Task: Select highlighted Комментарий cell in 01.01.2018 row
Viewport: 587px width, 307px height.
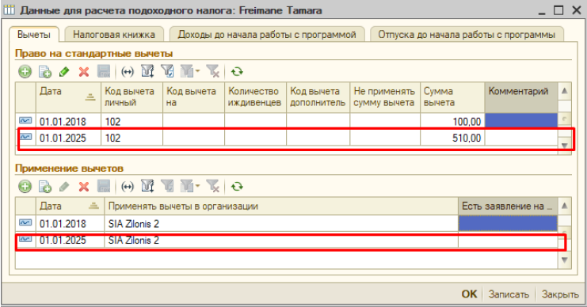Action: click(521, 121)
